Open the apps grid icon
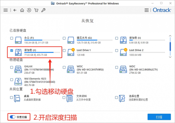Screen dimensions: 175x123 pyautogui.click(x=146, y=10)
